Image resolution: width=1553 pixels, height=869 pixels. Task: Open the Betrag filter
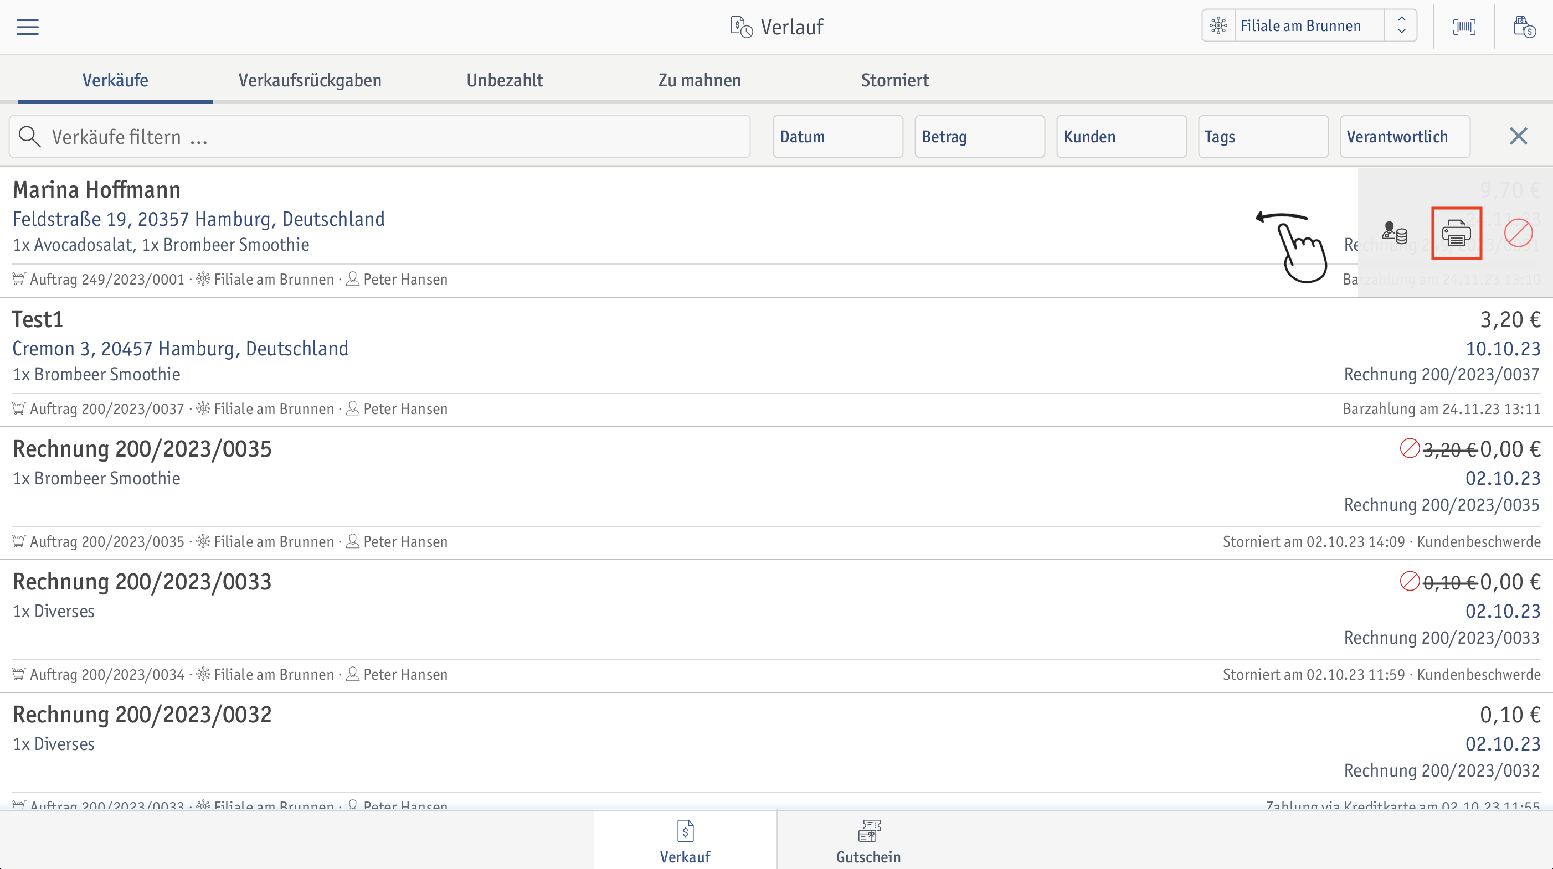[979, 137]
